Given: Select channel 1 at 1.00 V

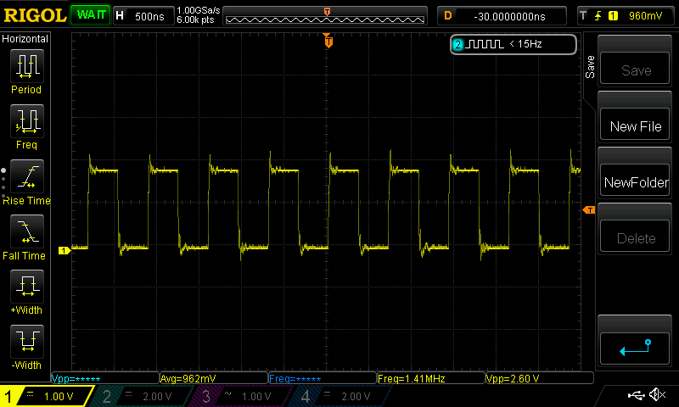Looking at the screenshot, I should (46, 396).
